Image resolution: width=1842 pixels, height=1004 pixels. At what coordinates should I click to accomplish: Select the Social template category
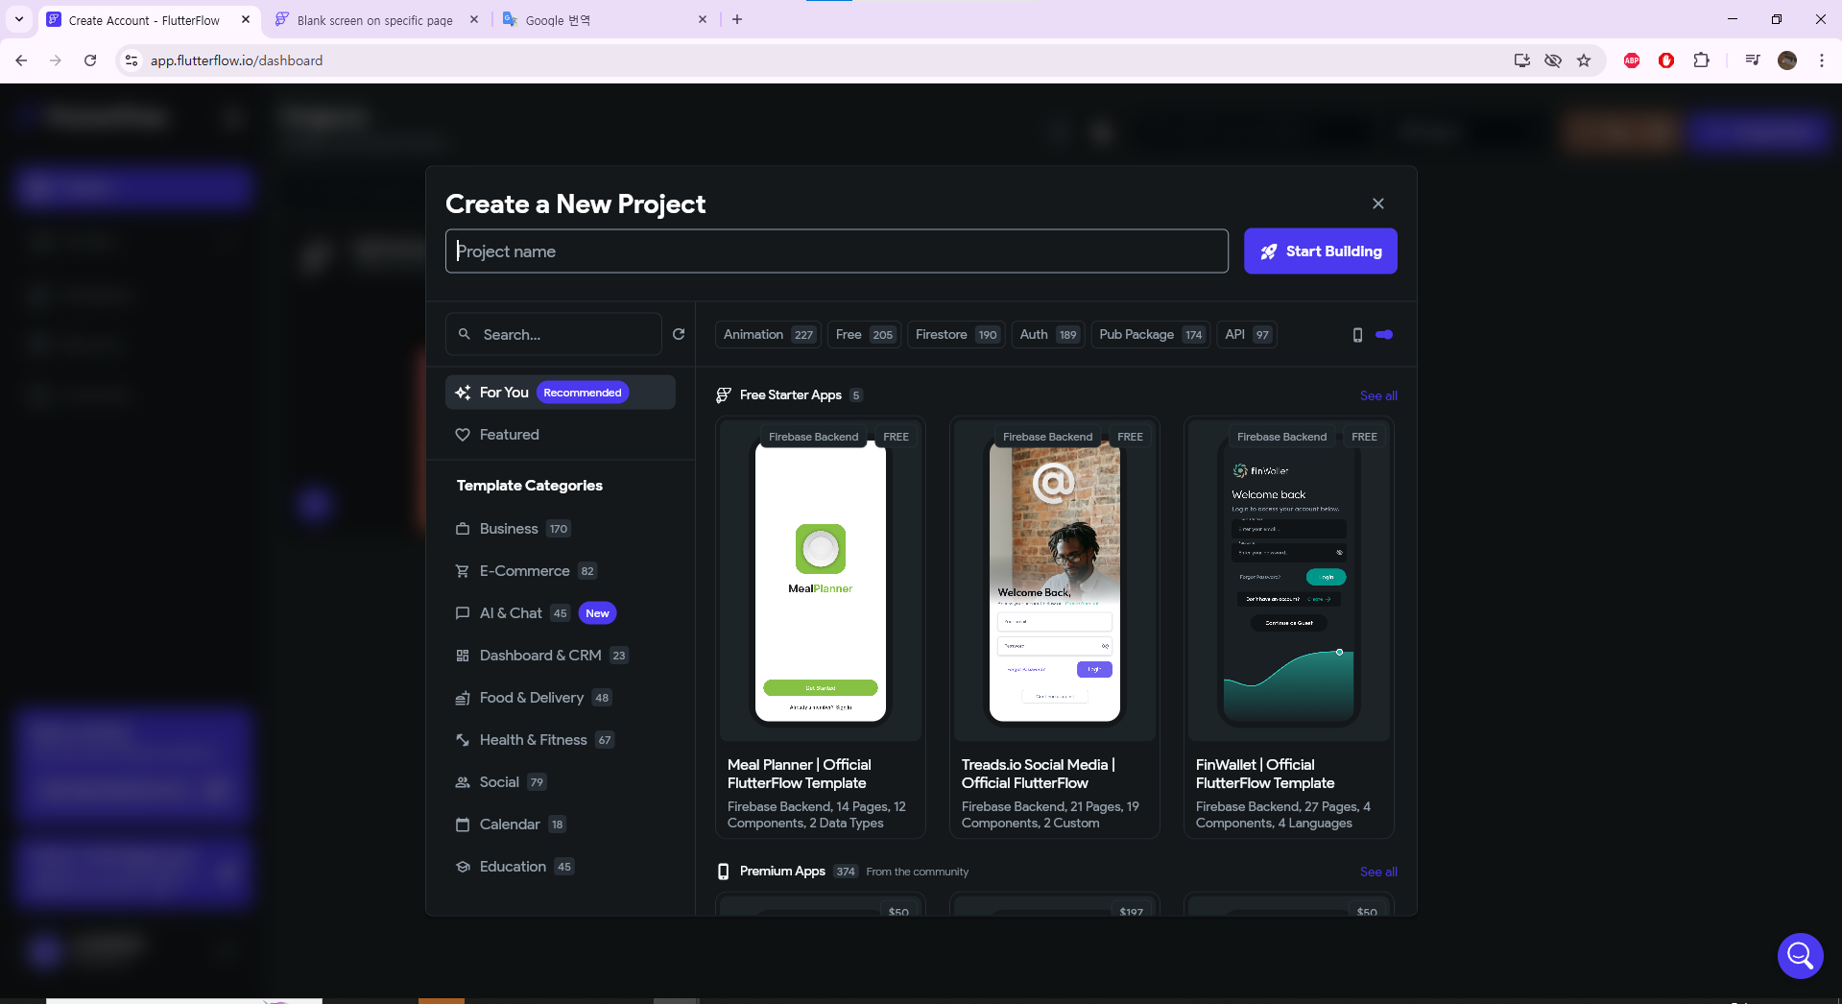point(561,782)
